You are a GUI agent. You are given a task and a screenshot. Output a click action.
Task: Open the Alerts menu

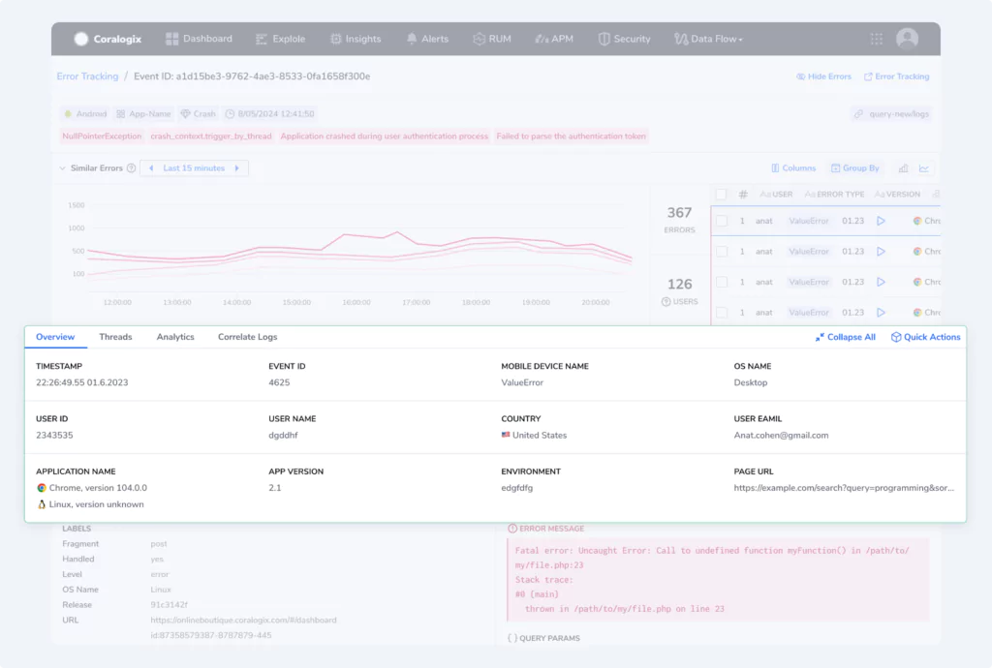(427, 39)
